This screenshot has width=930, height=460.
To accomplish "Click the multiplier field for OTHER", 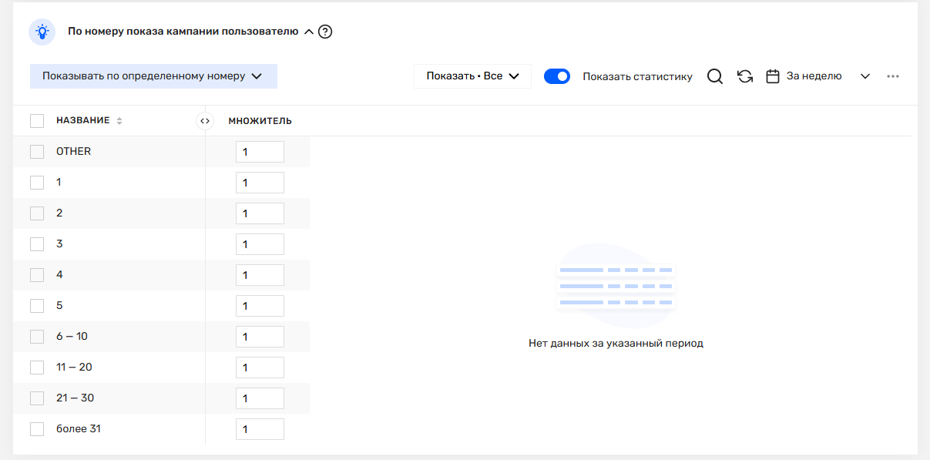I will point(260,152).
